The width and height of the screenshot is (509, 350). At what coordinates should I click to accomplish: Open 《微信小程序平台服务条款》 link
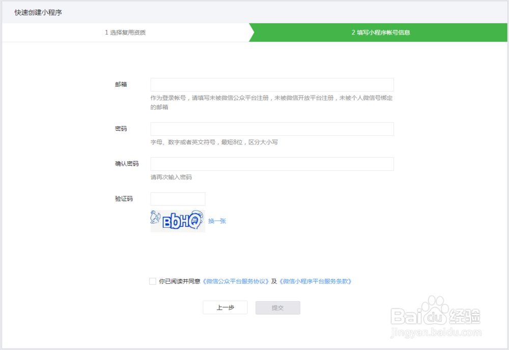[x=316, y=281]
